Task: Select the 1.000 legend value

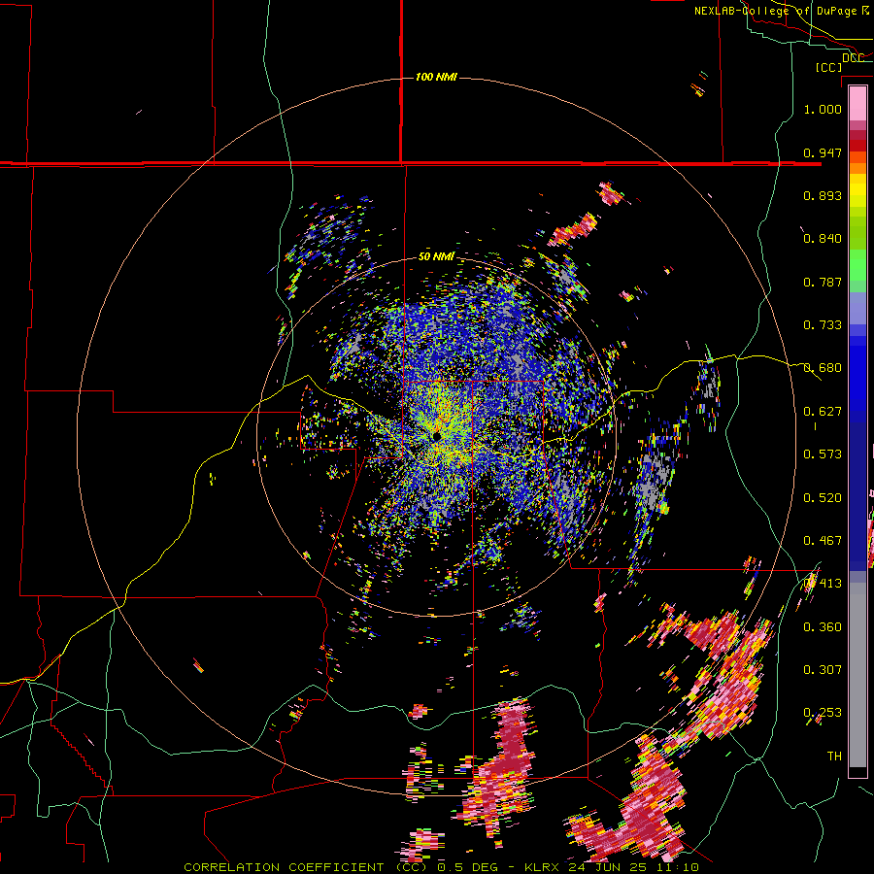Action: tap(823, 109)
